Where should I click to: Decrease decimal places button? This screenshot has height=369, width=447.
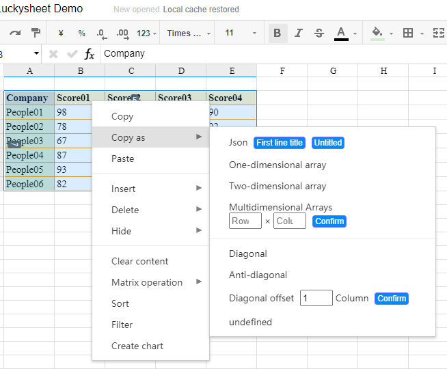pyautogui.click(x=101, y=33)
